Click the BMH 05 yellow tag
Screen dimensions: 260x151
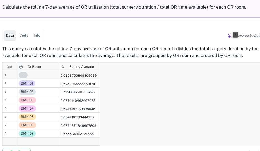tap(27, 117)
